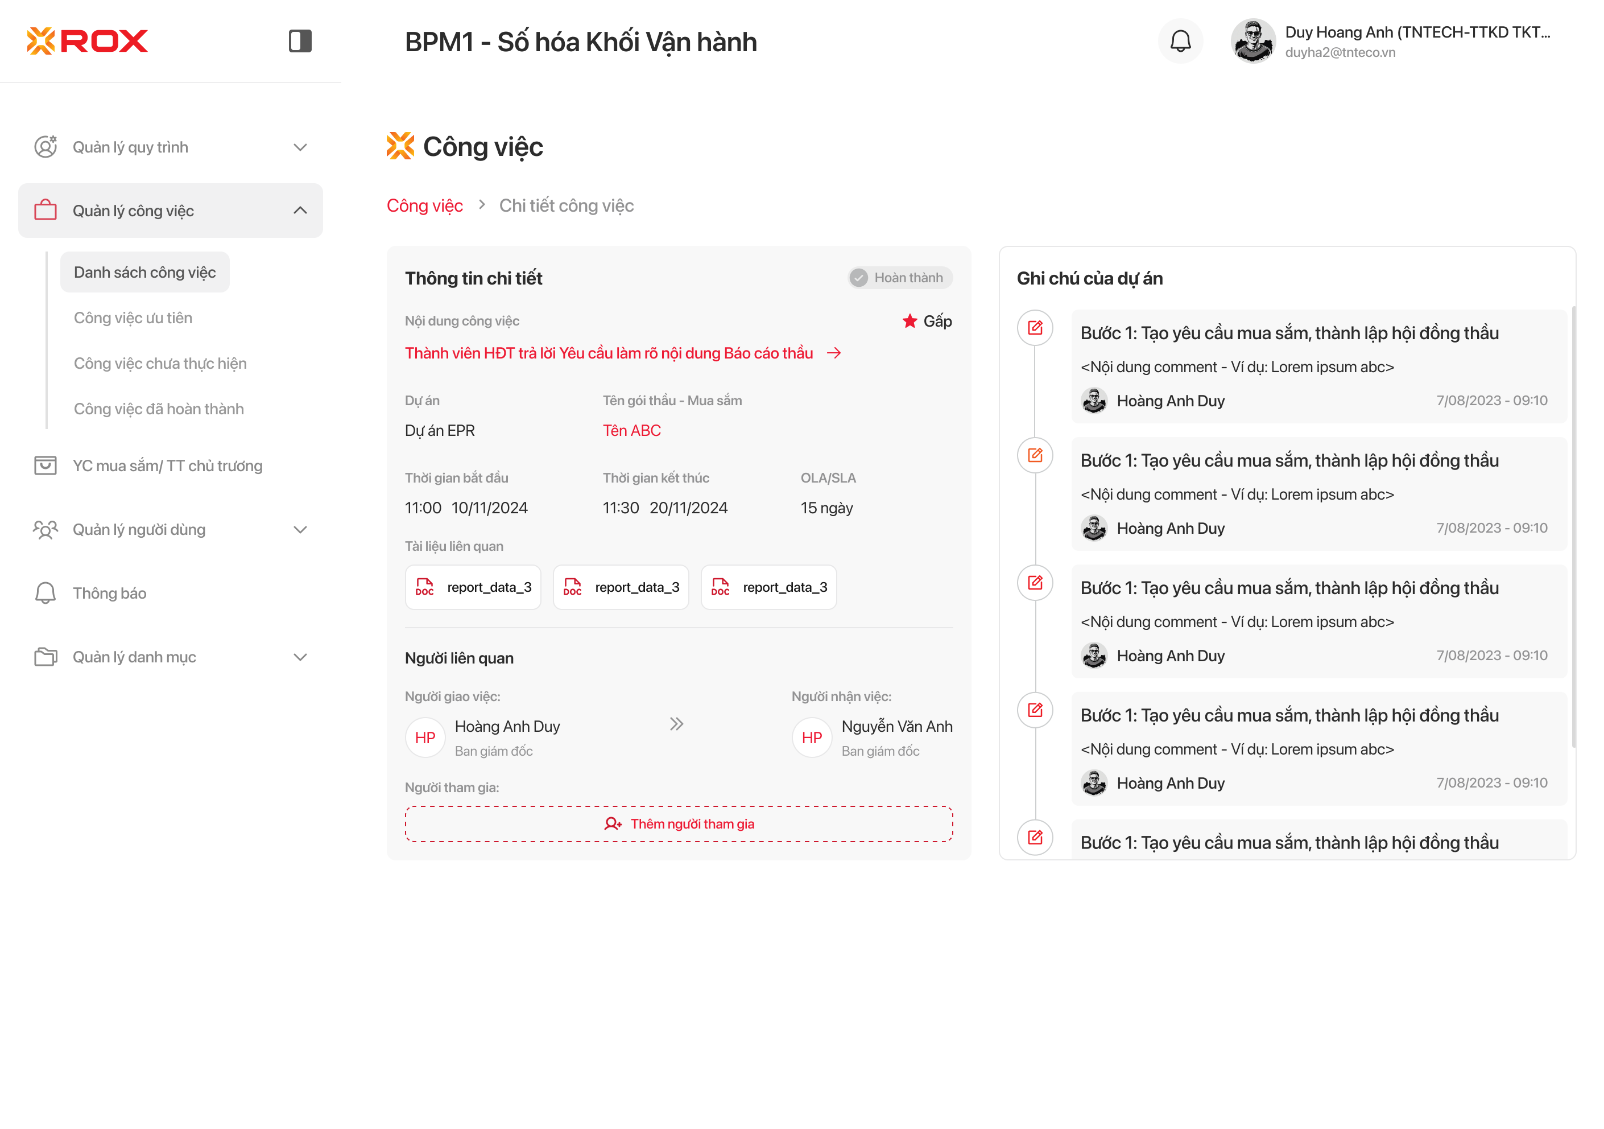Click the edit icon of third project note

click(x=1035, y=582)
